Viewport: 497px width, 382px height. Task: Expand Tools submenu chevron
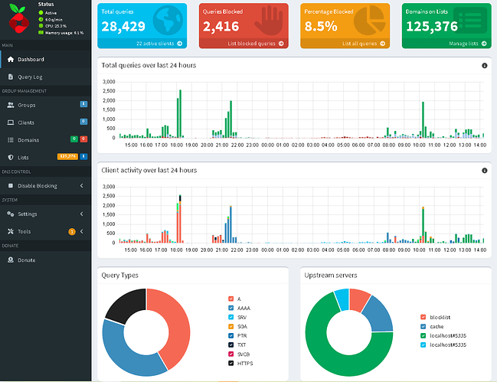point(81,231)
